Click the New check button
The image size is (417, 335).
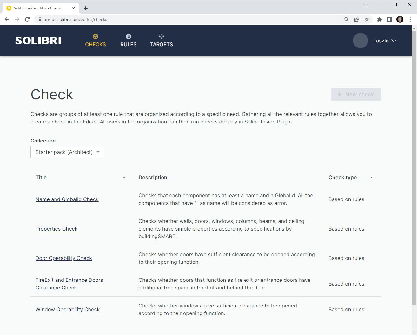[x=356, y=94]
